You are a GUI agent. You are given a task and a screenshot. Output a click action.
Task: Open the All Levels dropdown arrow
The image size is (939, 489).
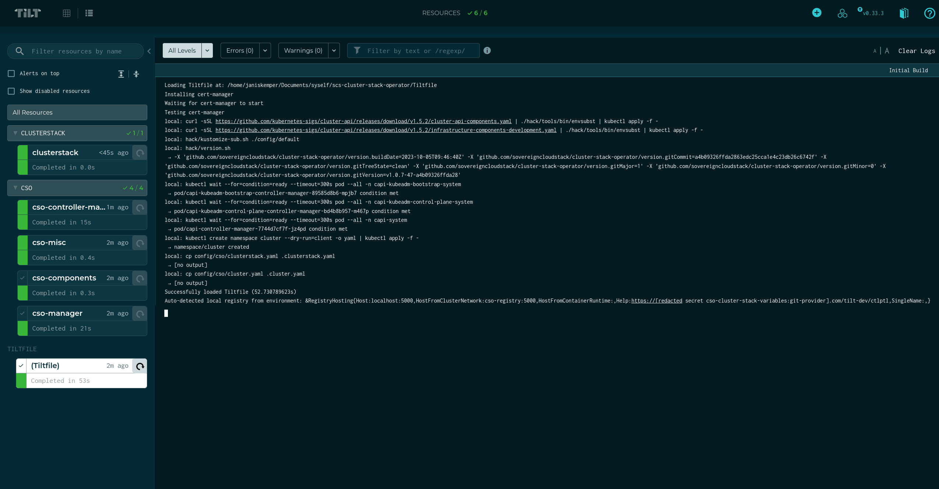(207, 50)
